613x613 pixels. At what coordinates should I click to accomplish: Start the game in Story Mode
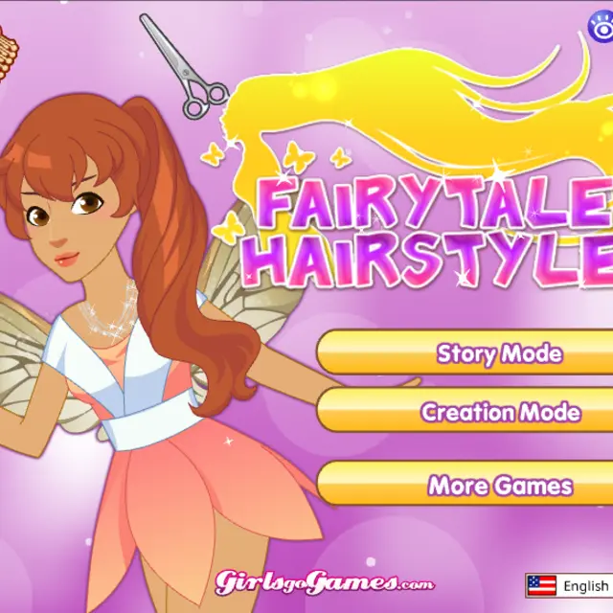click(465, 352)
